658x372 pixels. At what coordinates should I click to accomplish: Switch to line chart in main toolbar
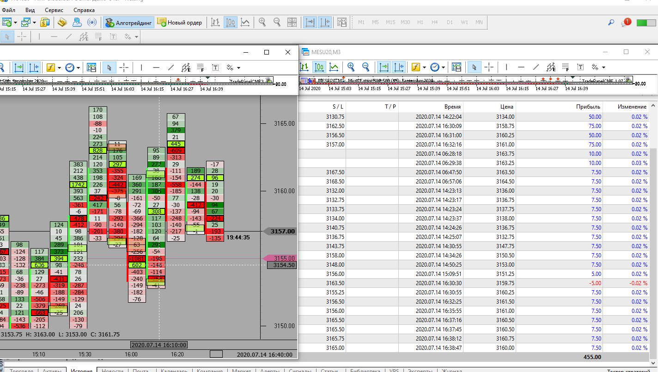(245, 22)
